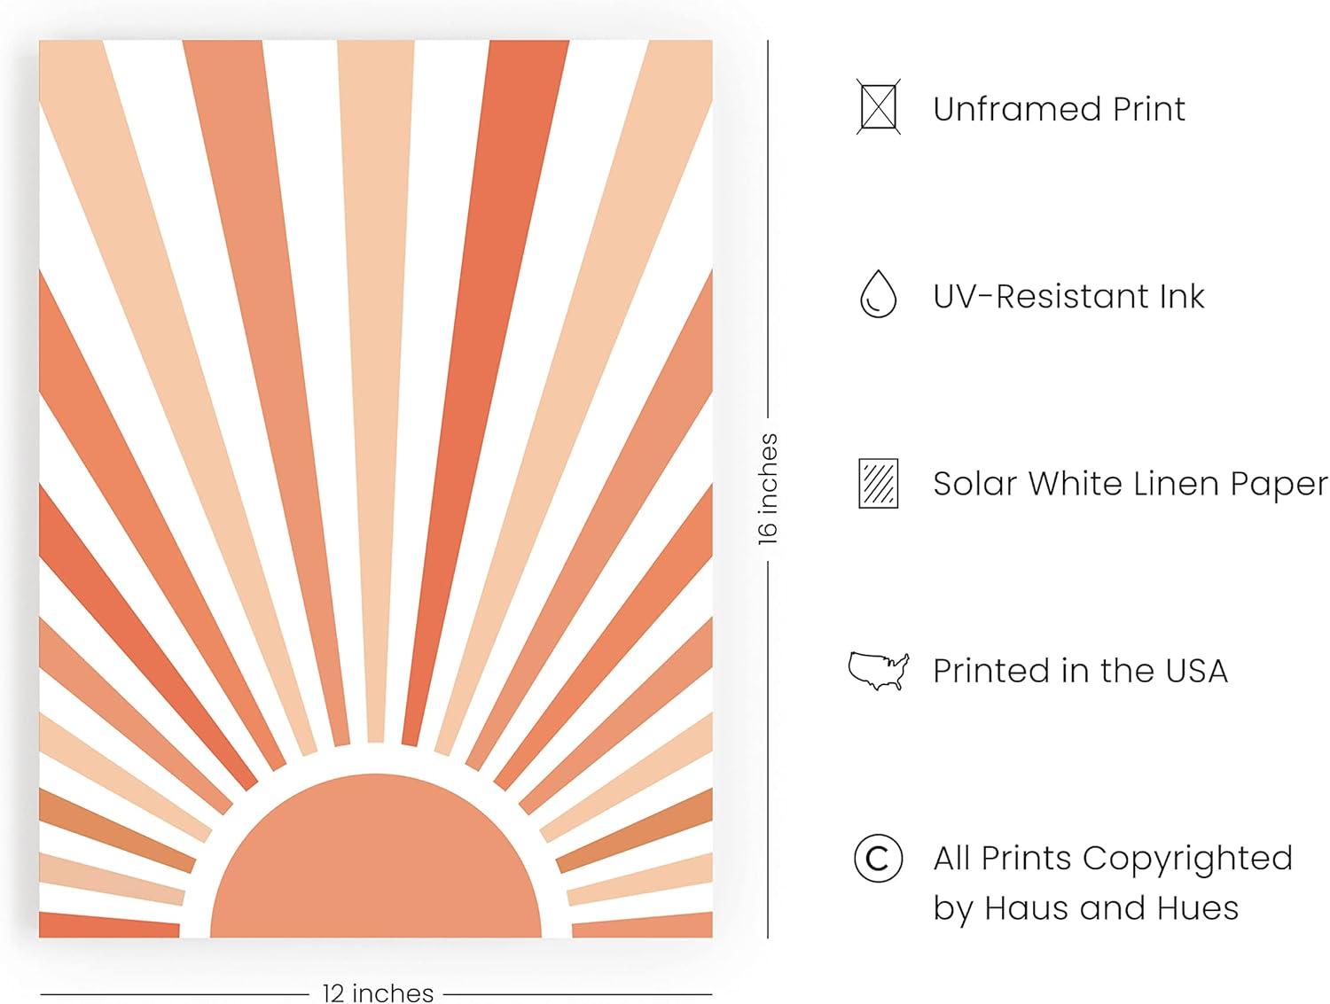Click the white arc surrounding the half-sun
This screenshot has width=1330, height=1004.
pyautogui.click(x=376, y=760)
